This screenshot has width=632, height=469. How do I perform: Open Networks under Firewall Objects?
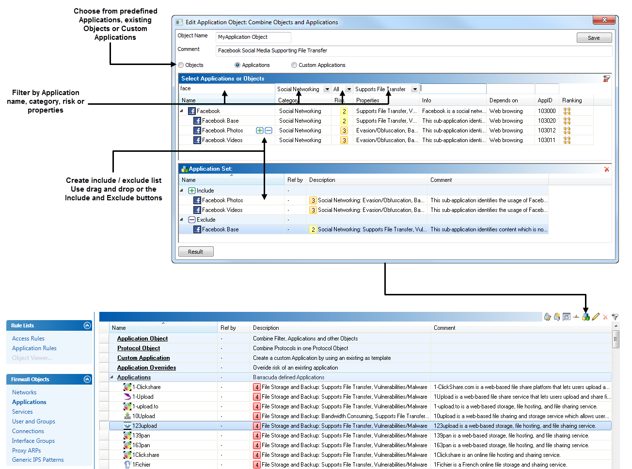(24, 392)
